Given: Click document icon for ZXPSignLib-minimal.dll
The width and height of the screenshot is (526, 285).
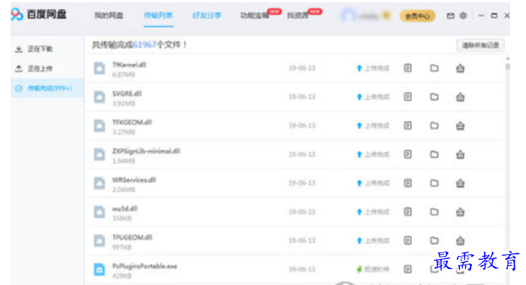Looking at the screenshot, I should pyautogui.click(x=407, y=154).
